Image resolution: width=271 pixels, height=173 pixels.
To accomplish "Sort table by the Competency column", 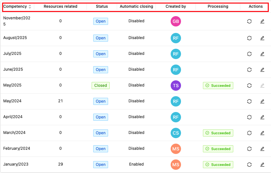I will pos(30,6).
